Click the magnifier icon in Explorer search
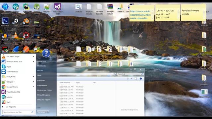The width and height of the screenshot is (212, 119). [142, 74]
